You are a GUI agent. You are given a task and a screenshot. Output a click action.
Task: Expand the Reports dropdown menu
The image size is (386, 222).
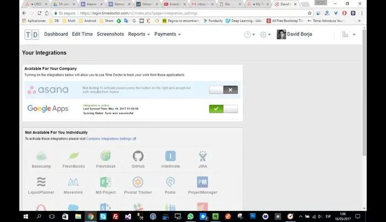point(139,34)
